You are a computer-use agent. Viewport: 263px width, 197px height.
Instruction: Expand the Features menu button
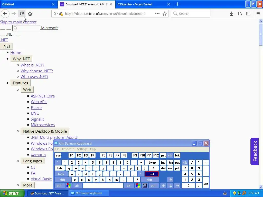pyautogui.click(x=21, y=83)
